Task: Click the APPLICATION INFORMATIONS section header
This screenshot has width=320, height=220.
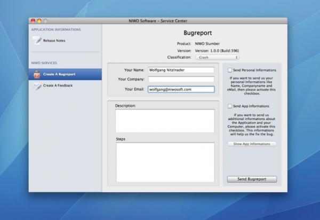Action: tap(56, 29)
